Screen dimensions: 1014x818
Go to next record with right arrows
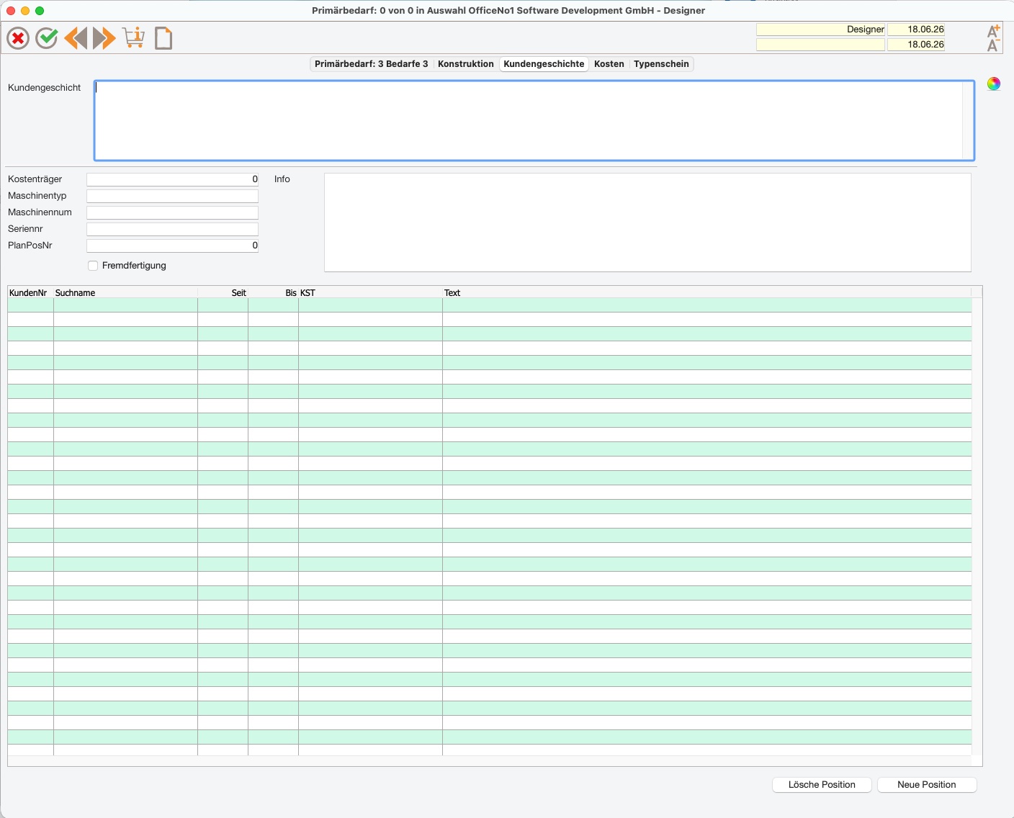pos(104,38)
